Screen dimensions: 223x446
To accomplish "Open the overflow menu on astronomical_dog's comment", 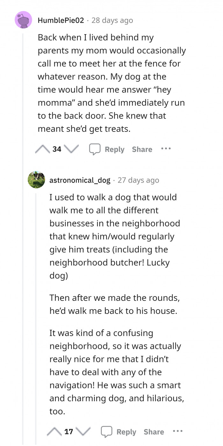I will (177, 431).
